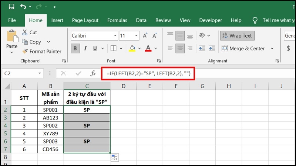
Task: Toggle Underline formatting
Action: tap(95, 48)
